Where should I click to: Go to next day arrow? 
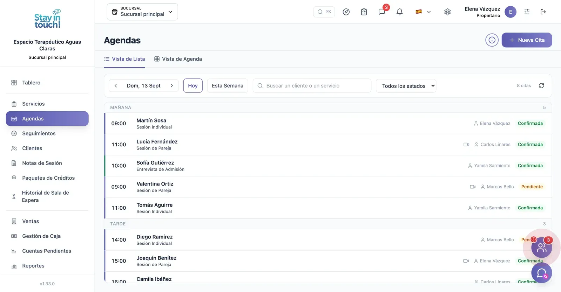(171, 86)
